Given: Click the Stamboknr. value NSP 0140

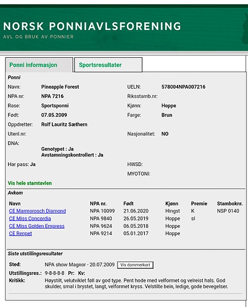Looking at the screenshot, I should coord(228,211).
